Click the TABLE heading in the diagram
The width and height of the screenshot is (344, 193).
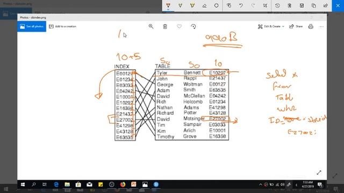point(162,66)
